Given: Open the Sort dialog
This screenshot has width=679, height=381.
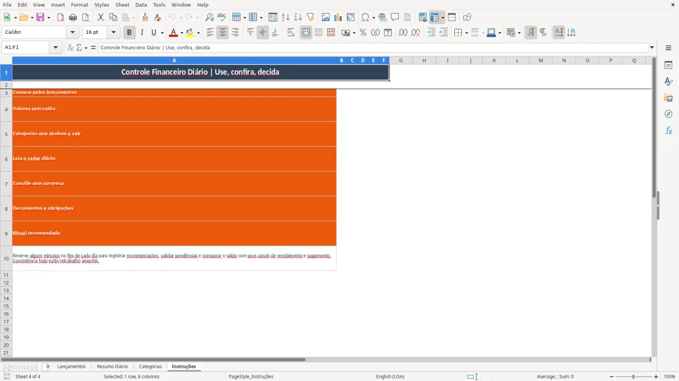Looking at the screenshot, I should (273, 17).
